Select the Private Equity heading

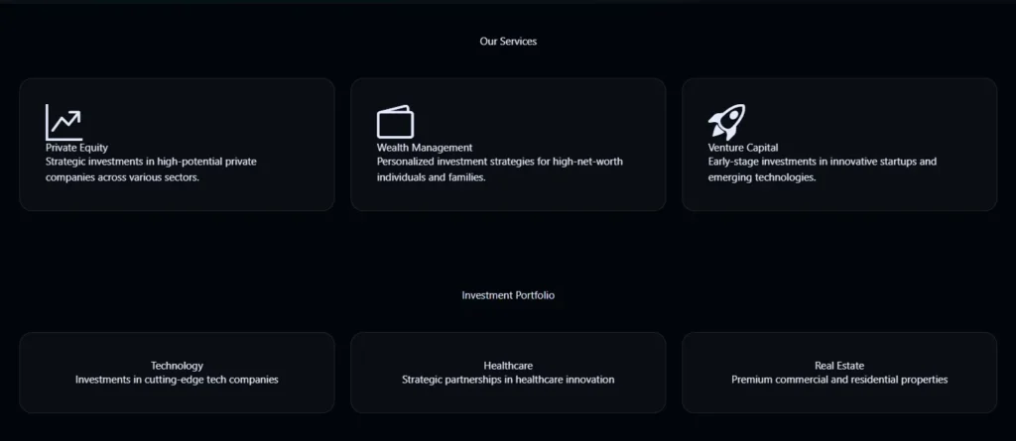click(76, 148)
